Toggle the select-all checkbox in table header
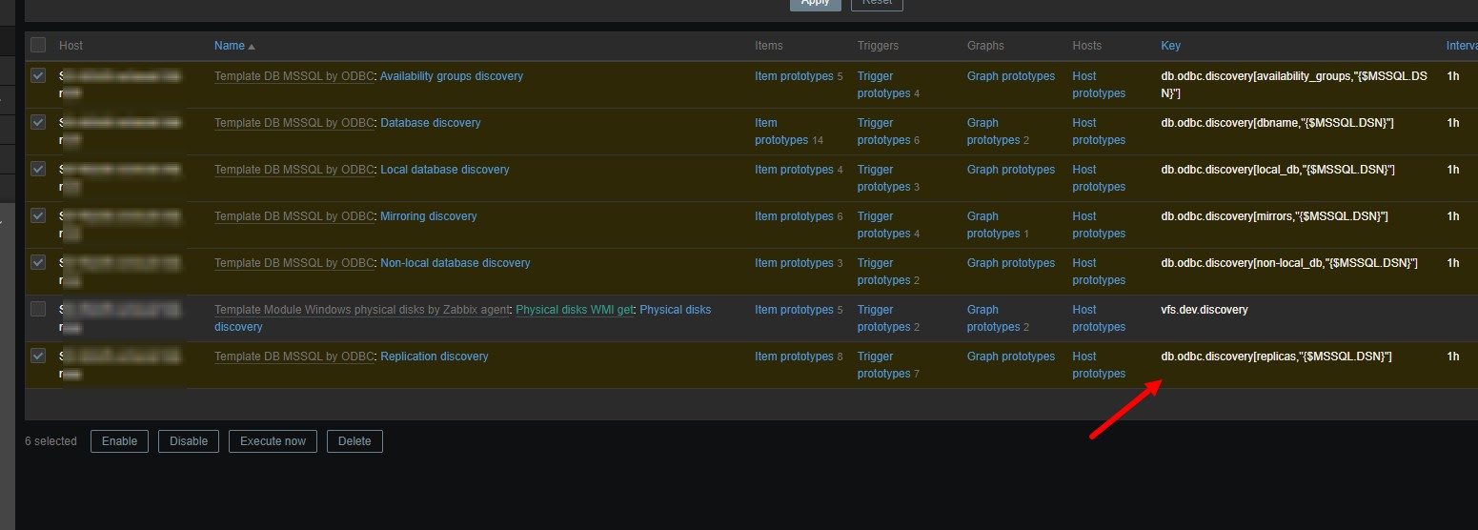1478x530 pixels. (38, 45)
